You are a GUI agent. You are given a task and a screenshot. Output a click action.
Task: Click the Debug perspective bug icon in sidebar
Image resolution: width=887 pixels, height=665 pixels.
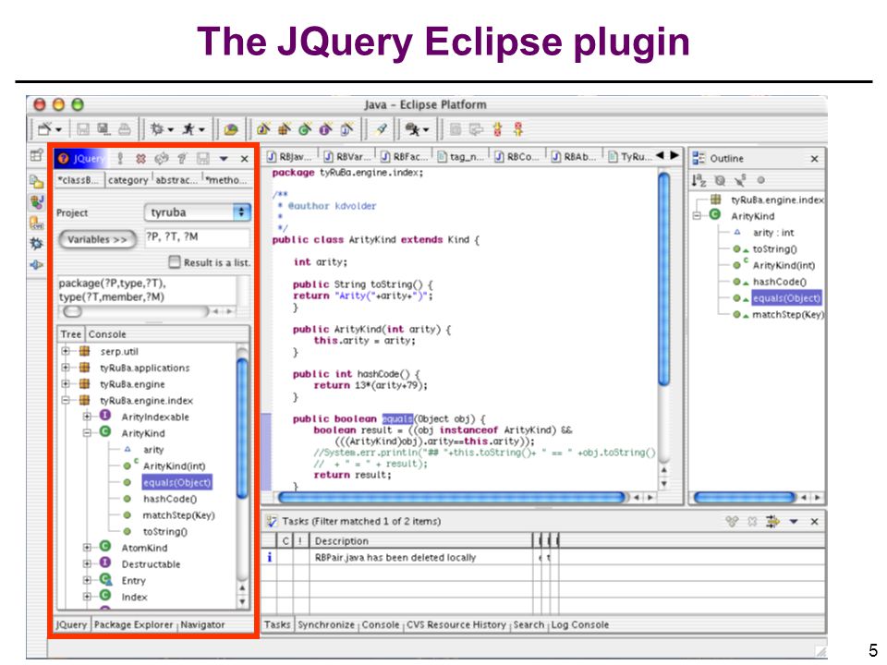coord(37,244)
